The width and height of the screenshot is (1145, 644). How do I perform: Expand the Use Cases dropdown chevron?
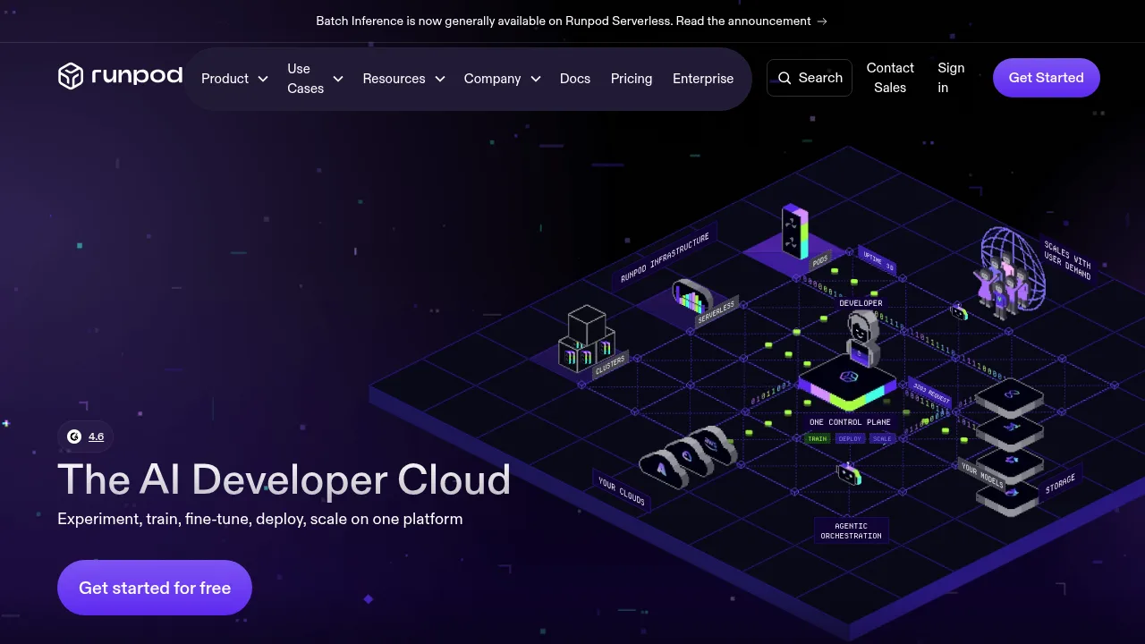point(338,79)
